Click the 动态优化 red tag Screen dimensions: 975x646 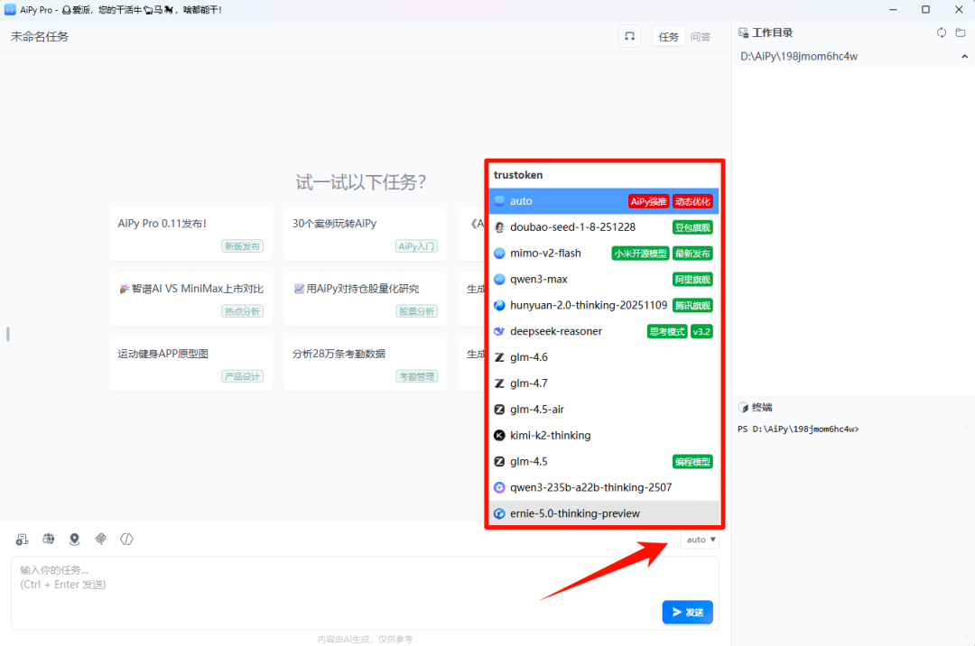click(x=692, y=201)
